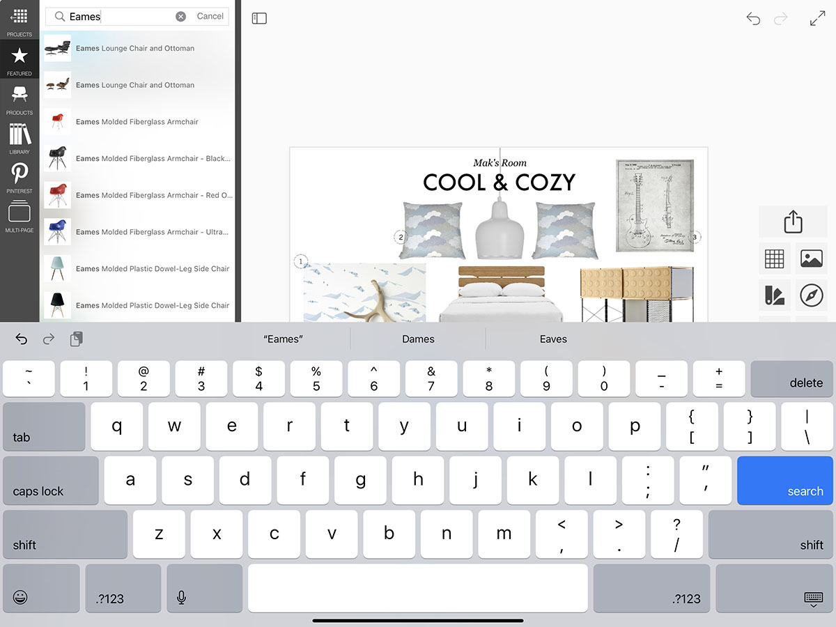Cancel the search
836x627 pixels.
pos(210,16)
